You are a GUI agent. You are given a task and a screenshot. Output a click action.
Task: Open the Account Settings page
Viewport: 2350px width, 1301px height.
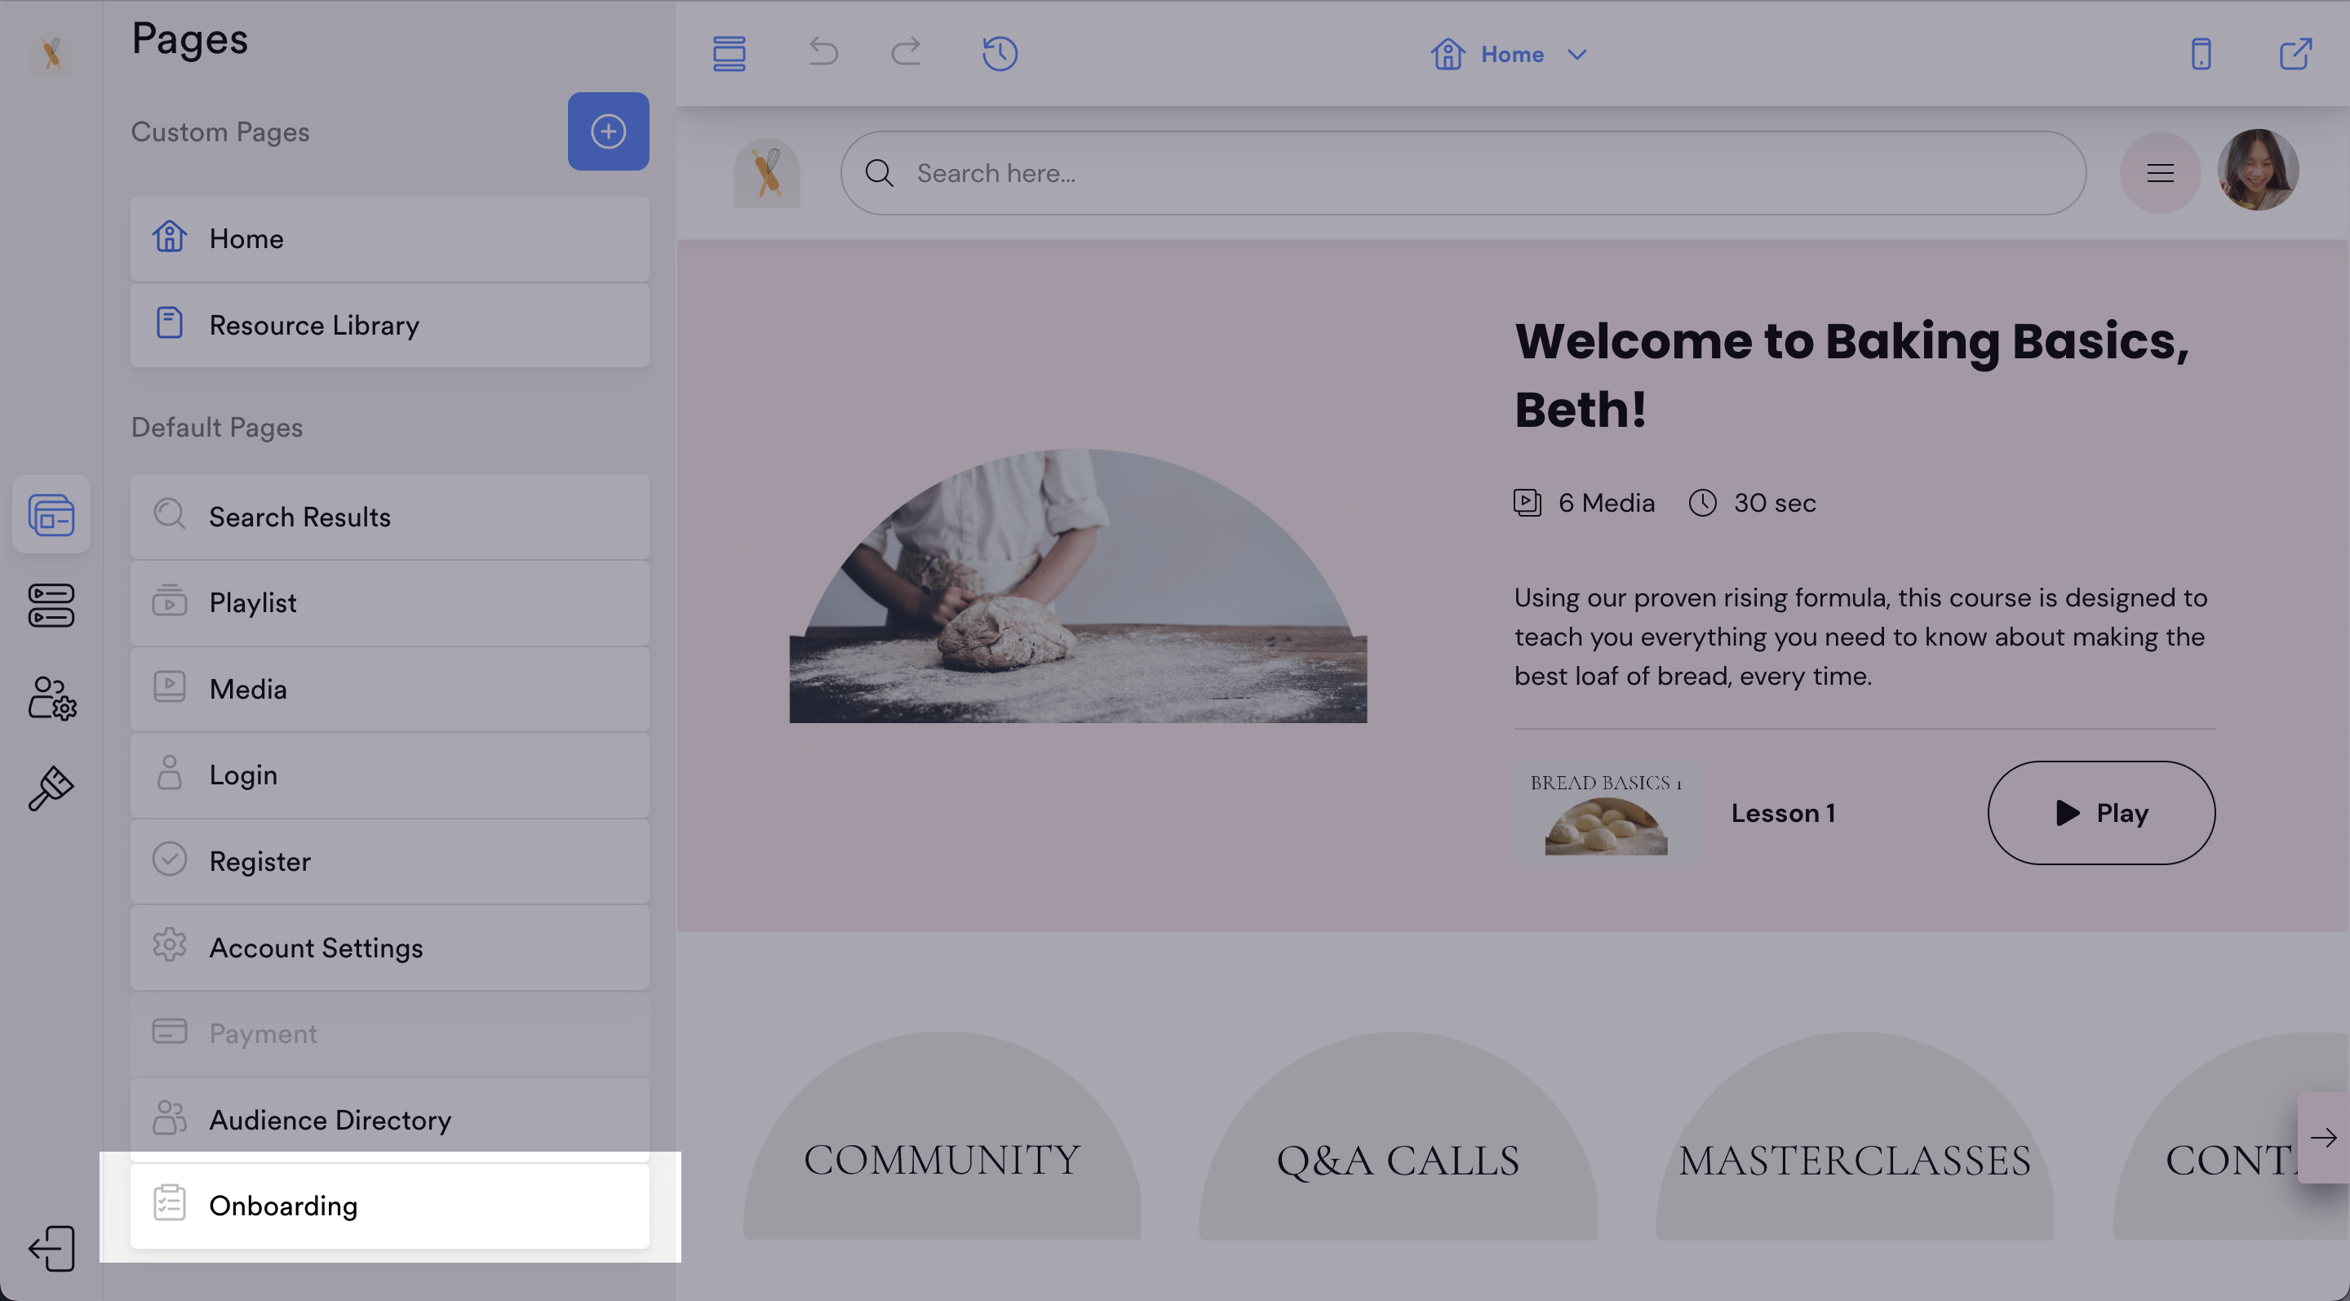(389, 947)
